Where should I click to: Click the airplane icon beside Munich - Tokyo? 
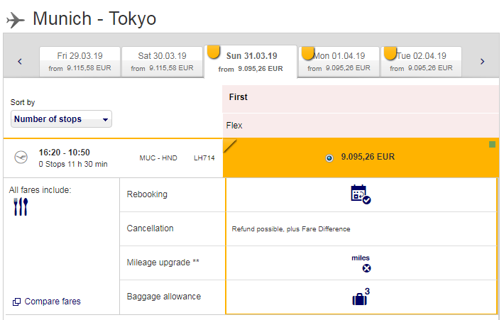click(15, 19)
